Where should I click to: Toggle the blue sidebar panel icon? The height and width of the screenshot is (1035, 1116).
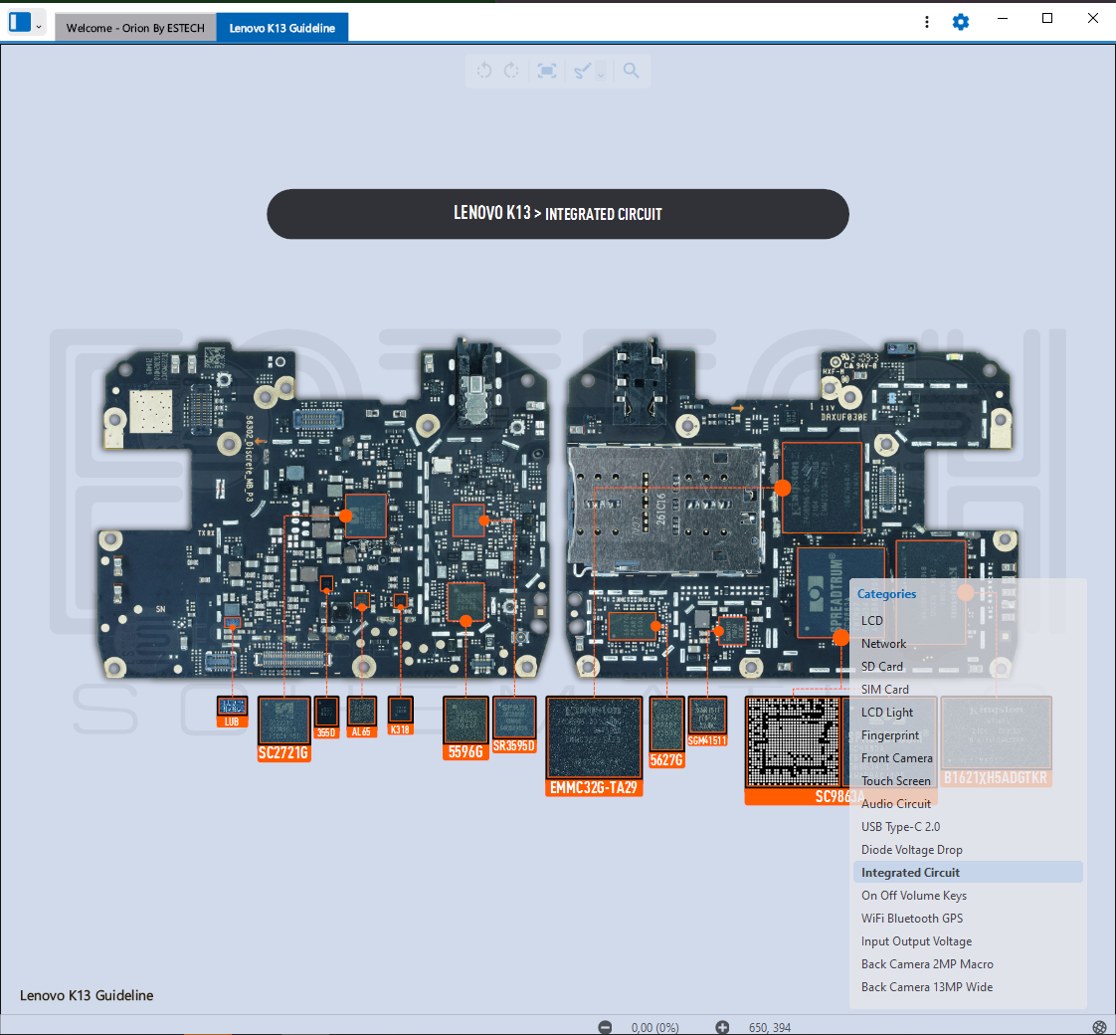20,22
